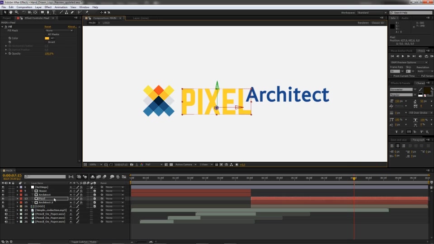
Task: Open the Fill Mask dropdown
Action: click(x=59, y=30)
